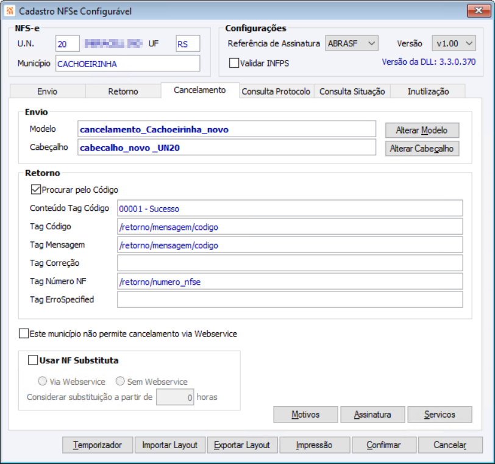Click the empty Tag ErroSpecified field
The height and width of the screenshot is (464, 495).
(x=290, y=300)
